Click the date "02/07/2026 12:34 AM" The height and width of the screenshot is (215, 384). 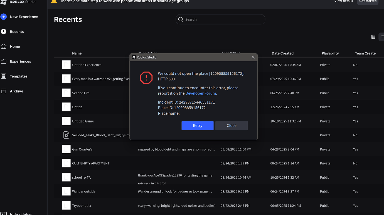[x=285, y=65]
